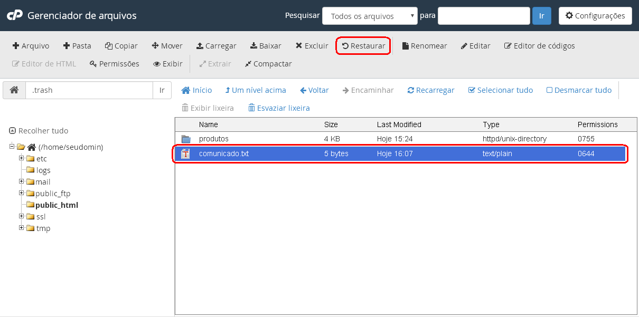639x317 pixels.
Task: Select public_html in the folder tree
Action: pyautogui.click(x=57, y=205)
